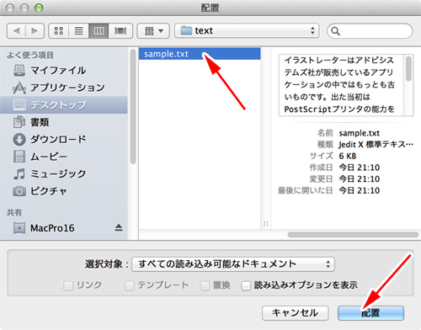This screenshot has height=330, width=421.
Task: Toggle the リンク checkbox
Action: click(x=68, y=285)
